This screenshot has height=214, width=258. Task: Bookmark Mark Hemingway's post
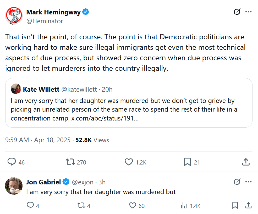coord(187,162)
